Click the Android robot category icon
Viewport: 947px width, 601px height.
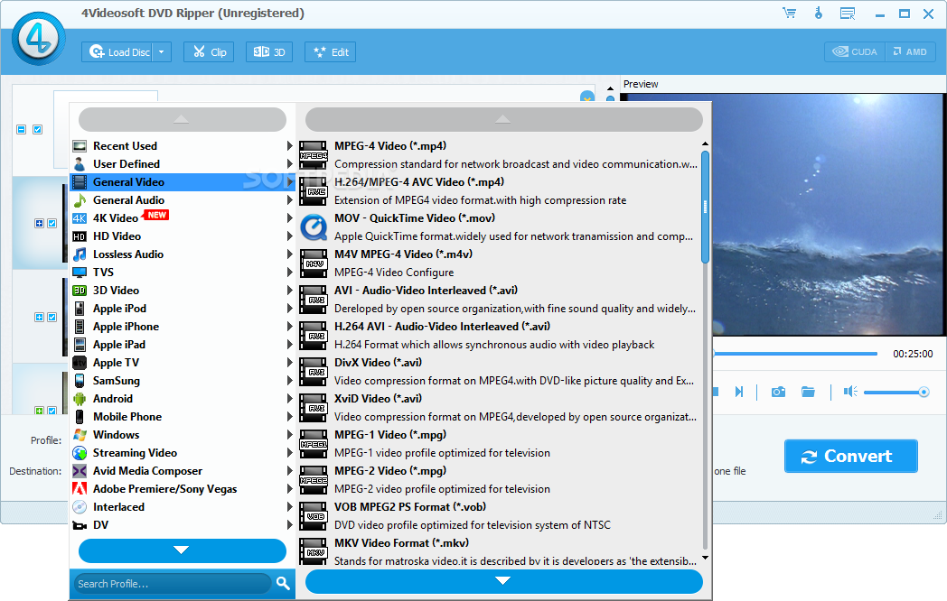click(x=80, y=399)
